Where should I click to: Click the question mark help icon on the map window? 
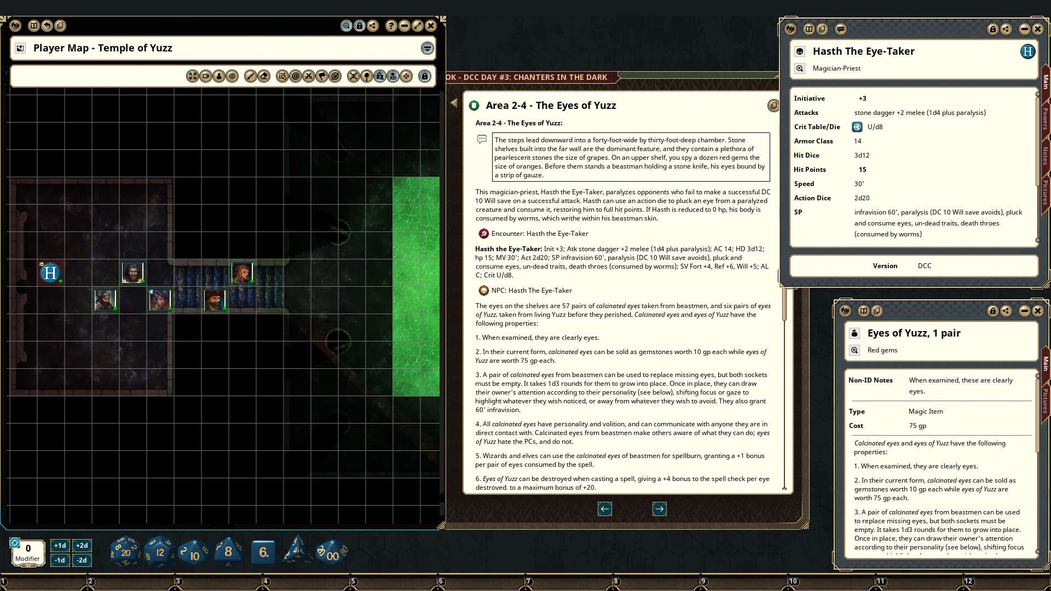391,26
